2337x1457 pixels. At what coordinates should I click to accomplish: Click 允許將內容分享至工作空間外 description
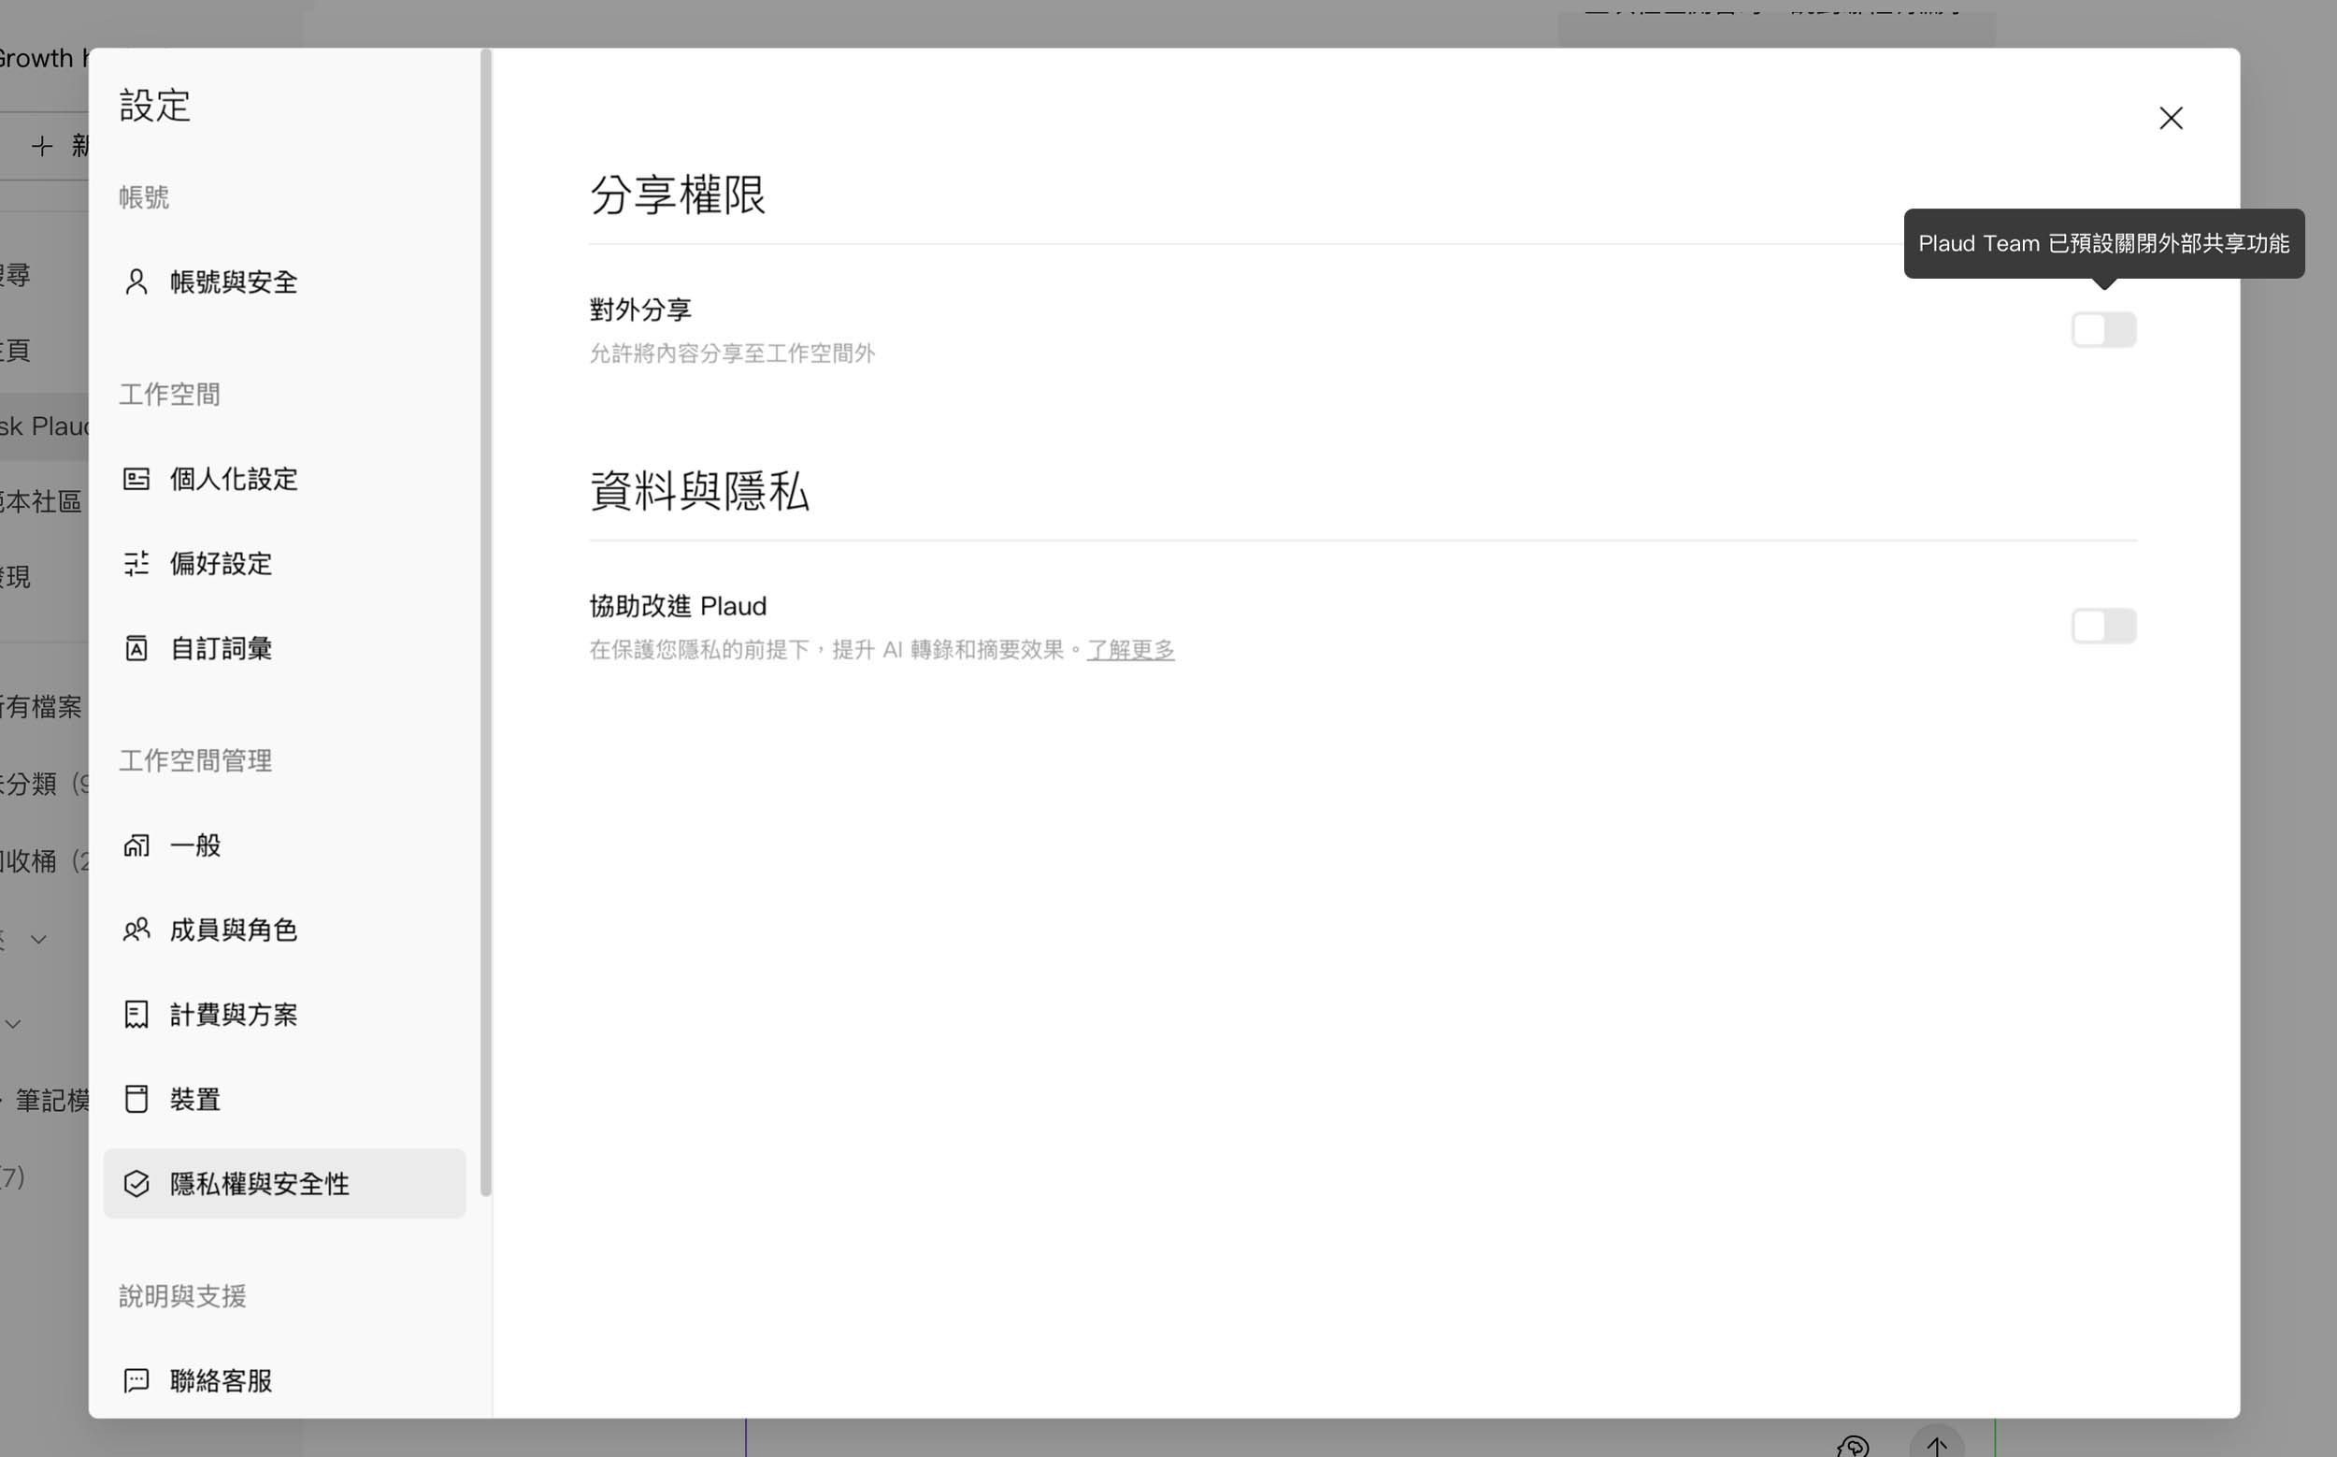click(x=732, y=353)
